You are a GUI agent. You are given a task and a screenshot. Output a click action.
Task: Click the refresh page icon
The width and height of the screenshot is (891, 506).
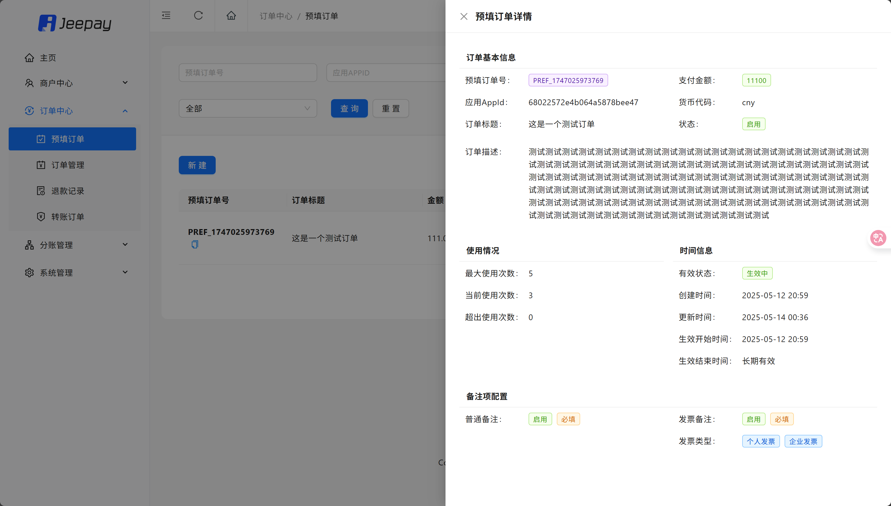tap(198, 16)
